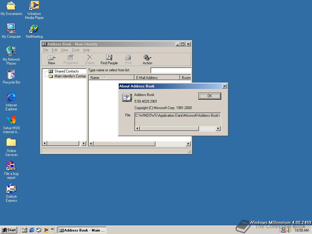Click Show Desktop quick launch icon
Screen dimensions: 312x234
pyautogui.click(x=24, y=230)
